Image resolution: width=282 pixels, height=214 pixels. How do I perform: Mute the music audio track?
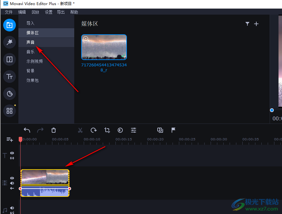coord(12,208)
